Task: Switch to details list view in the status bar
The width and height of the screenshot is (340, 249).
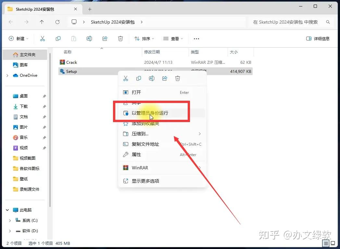Action: tap(326, 243)
